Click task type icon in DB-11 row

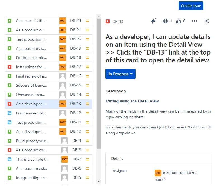click(x=10, y=122)
